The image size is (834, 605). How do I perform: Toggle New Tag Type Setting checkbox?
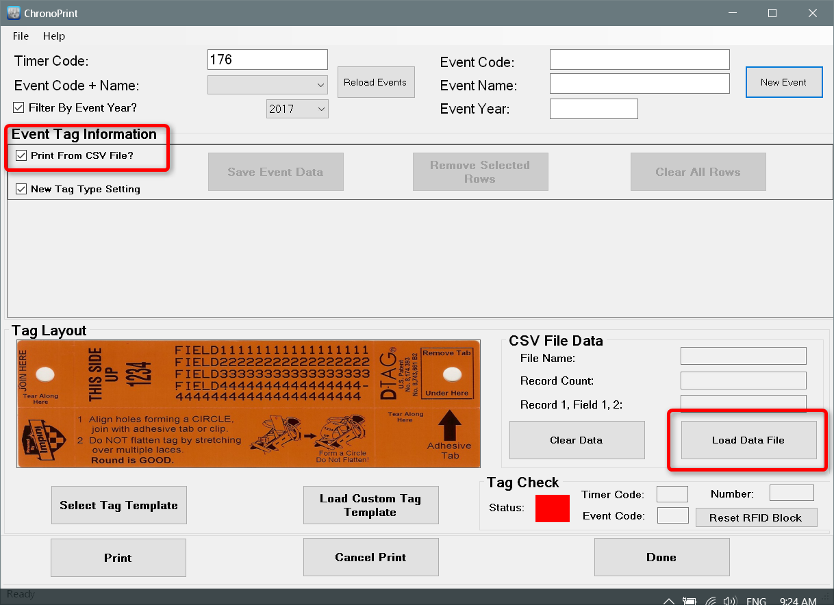pyautogui.click(x=21, y=189)
